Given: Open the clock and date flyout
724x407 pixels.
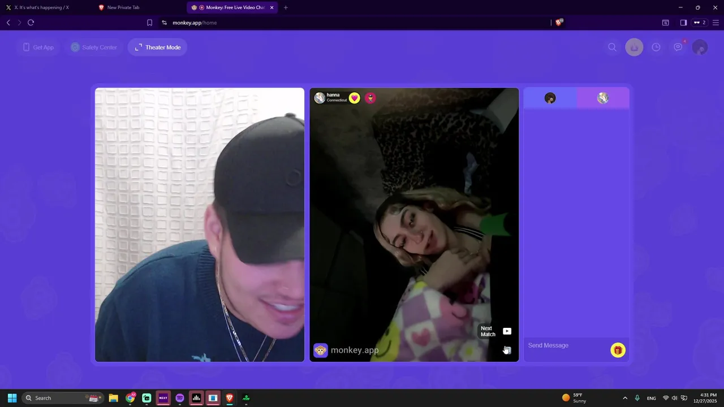Looking at the screenshot, I should 705,398.
